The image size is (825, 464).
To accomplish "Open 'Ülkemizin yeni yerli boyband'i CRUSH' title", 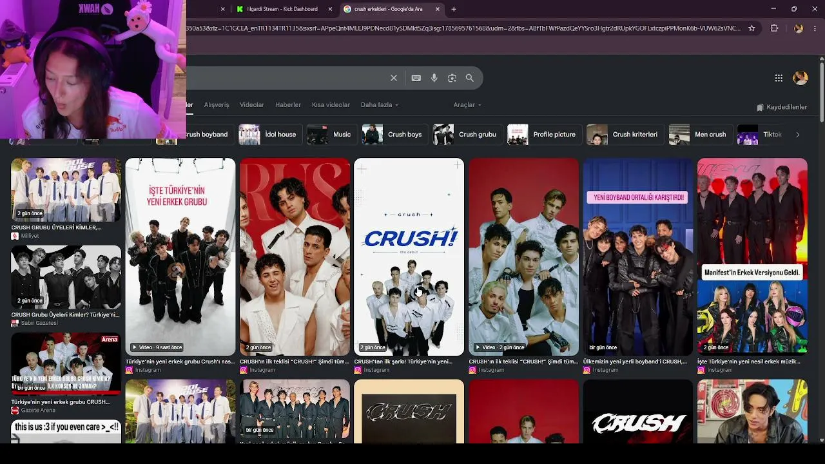I will [x=635, y=362].
